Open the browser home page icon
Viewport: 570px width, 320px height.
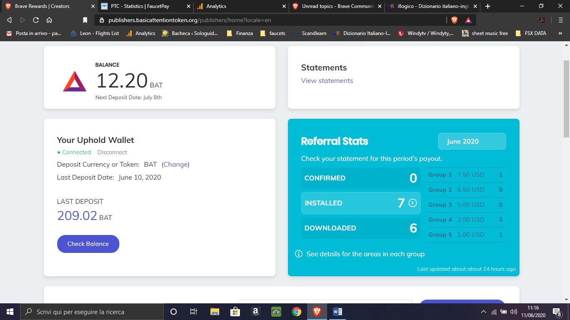(49, 20)
